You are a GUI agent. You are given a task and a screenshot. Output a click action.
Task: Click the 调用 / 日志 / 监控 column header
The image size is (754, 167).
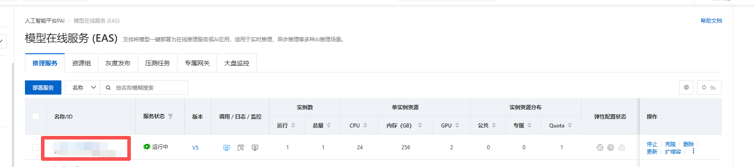tap(240, 116)
